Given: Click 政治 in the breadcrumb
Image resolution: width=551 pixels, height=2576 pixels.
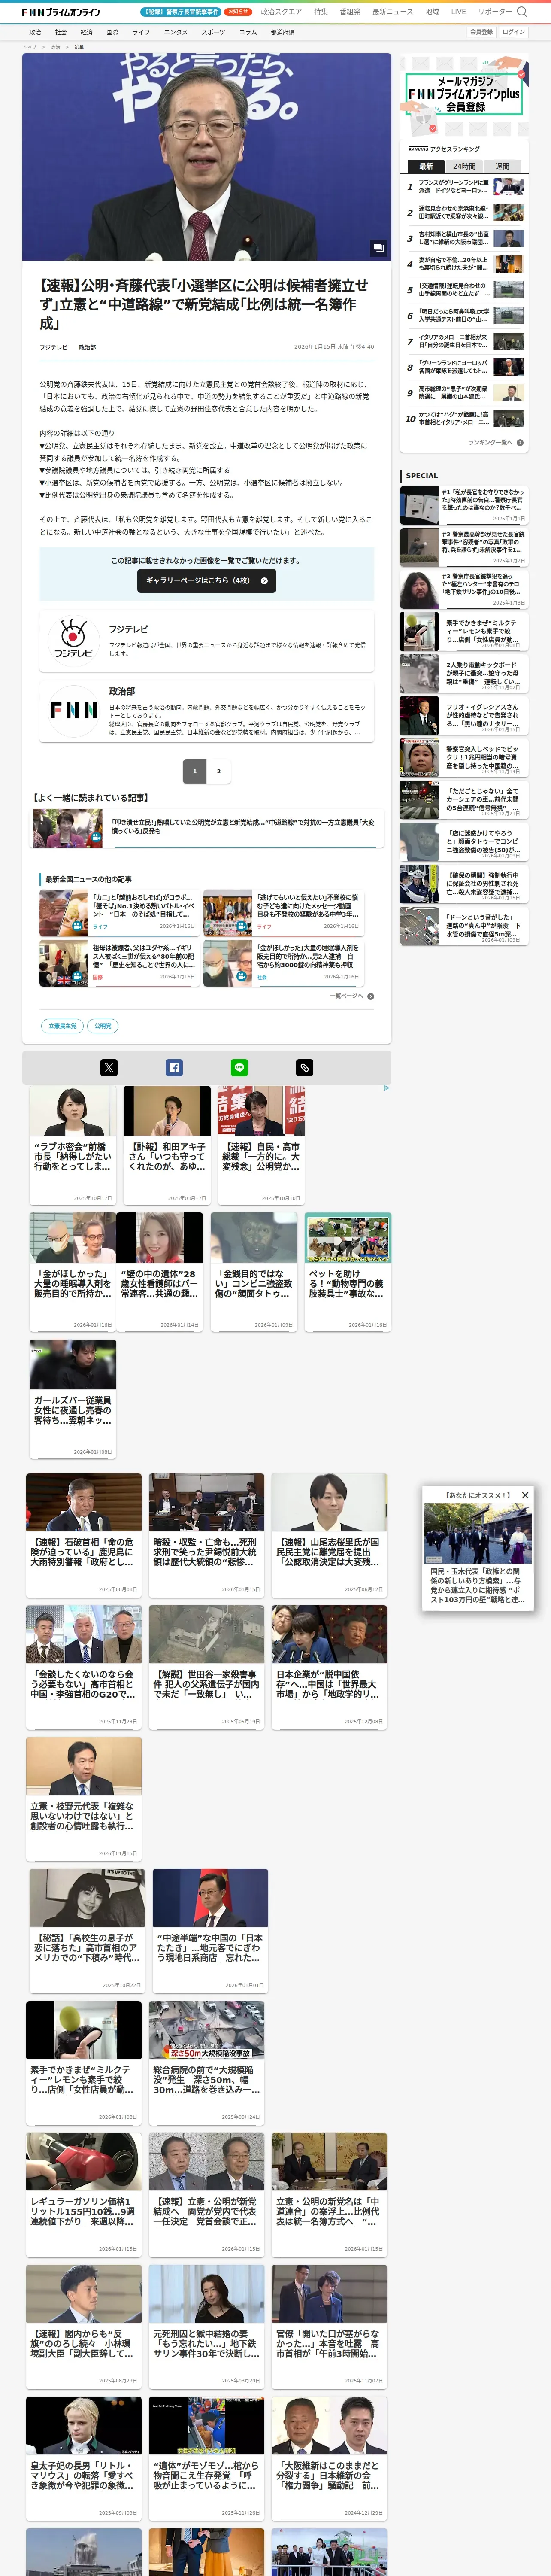Looking at the screenshot, I should (x=55, y=47).
